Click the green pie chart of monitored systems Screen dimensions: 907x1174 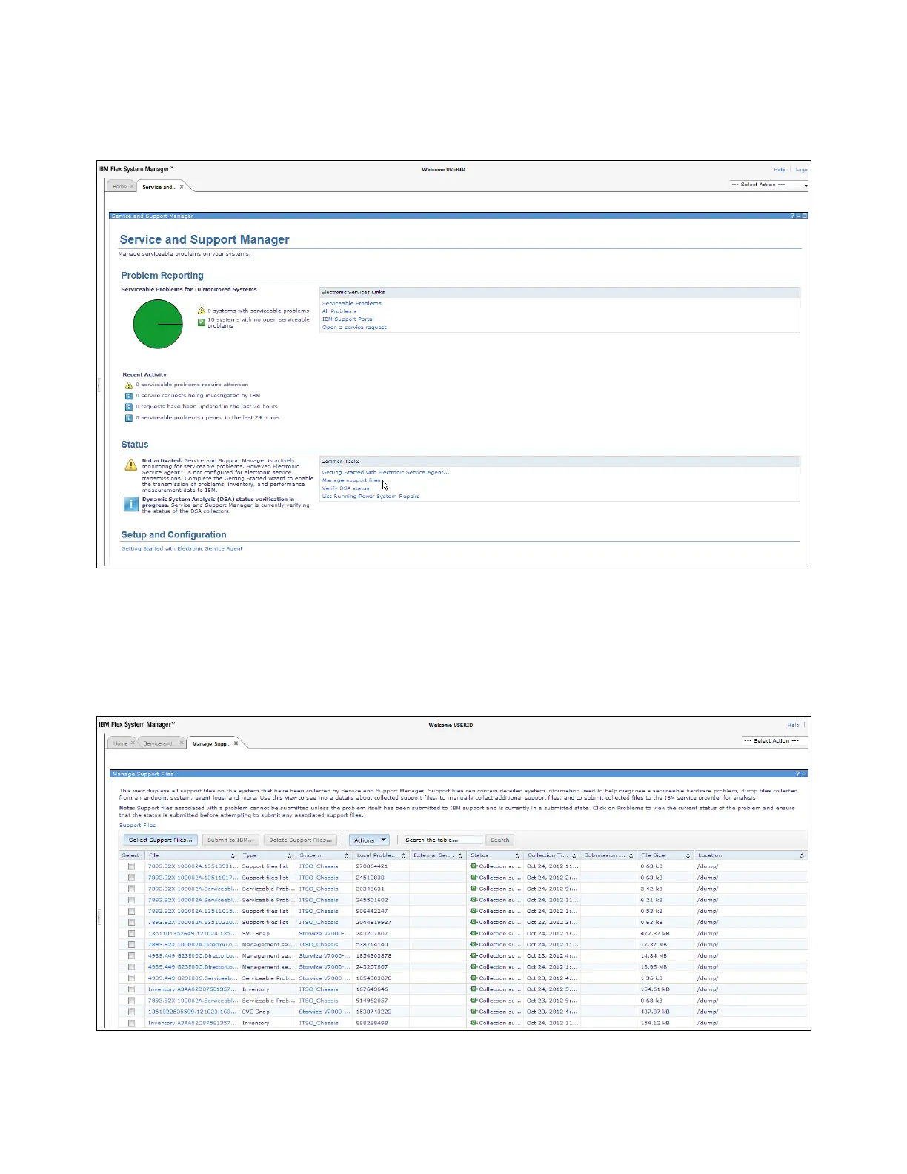(x=158, y=324)
